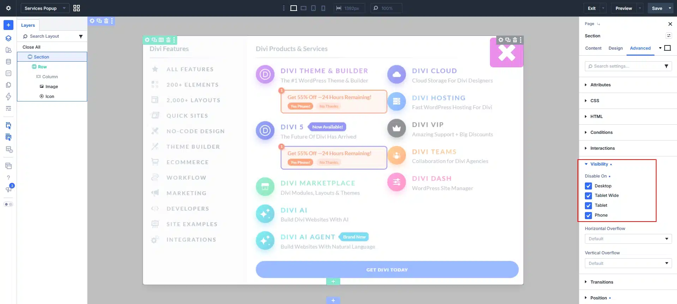Uncheck the Phone checkbox
Image resolution: width=677 pixels, height=304 pixels.
coord(588,215)
